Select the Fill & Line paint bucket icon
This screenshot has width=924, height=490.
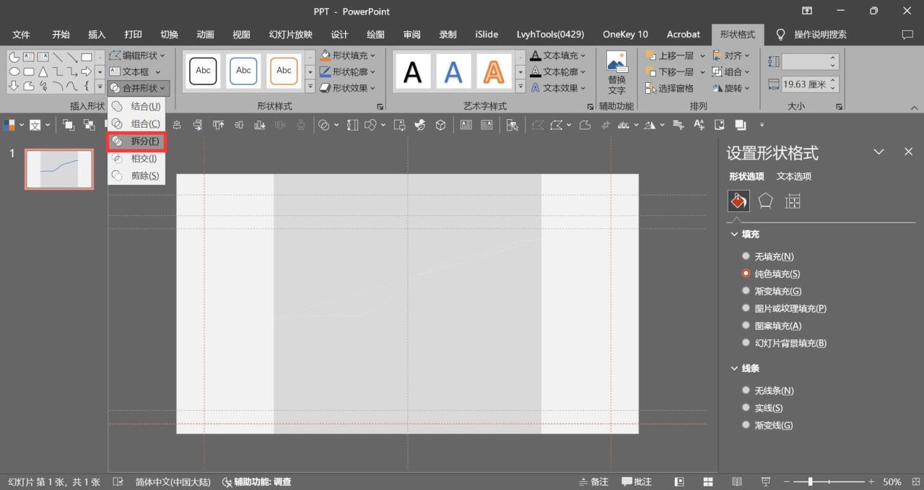738,201
